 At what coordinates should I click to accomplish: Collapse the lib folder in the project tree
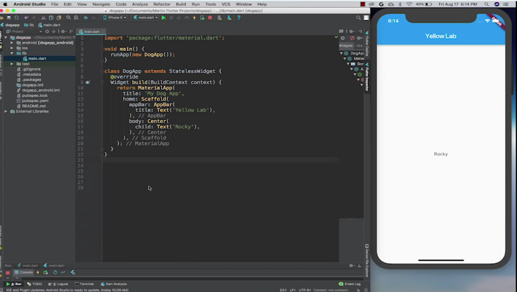pyautogui.click(x=12, y=53)
